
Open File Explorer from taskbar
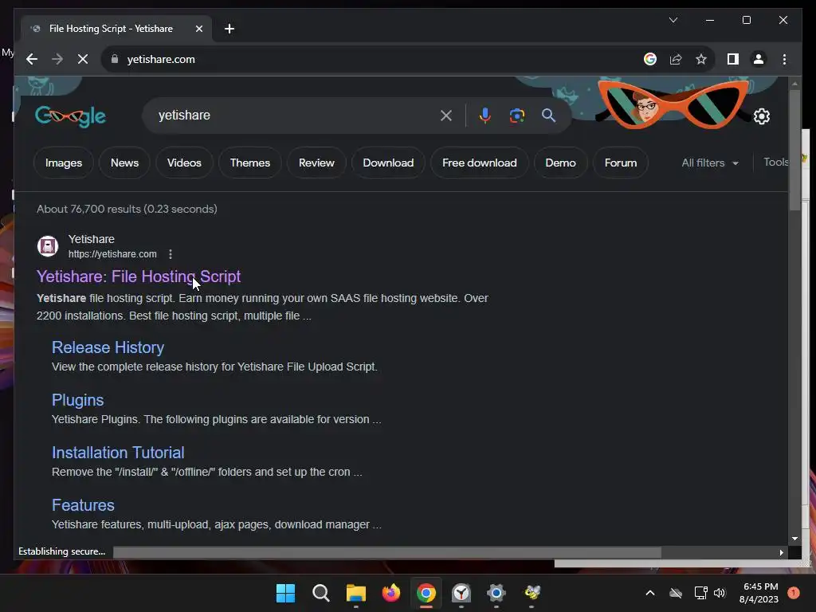[x=356, y=593]
